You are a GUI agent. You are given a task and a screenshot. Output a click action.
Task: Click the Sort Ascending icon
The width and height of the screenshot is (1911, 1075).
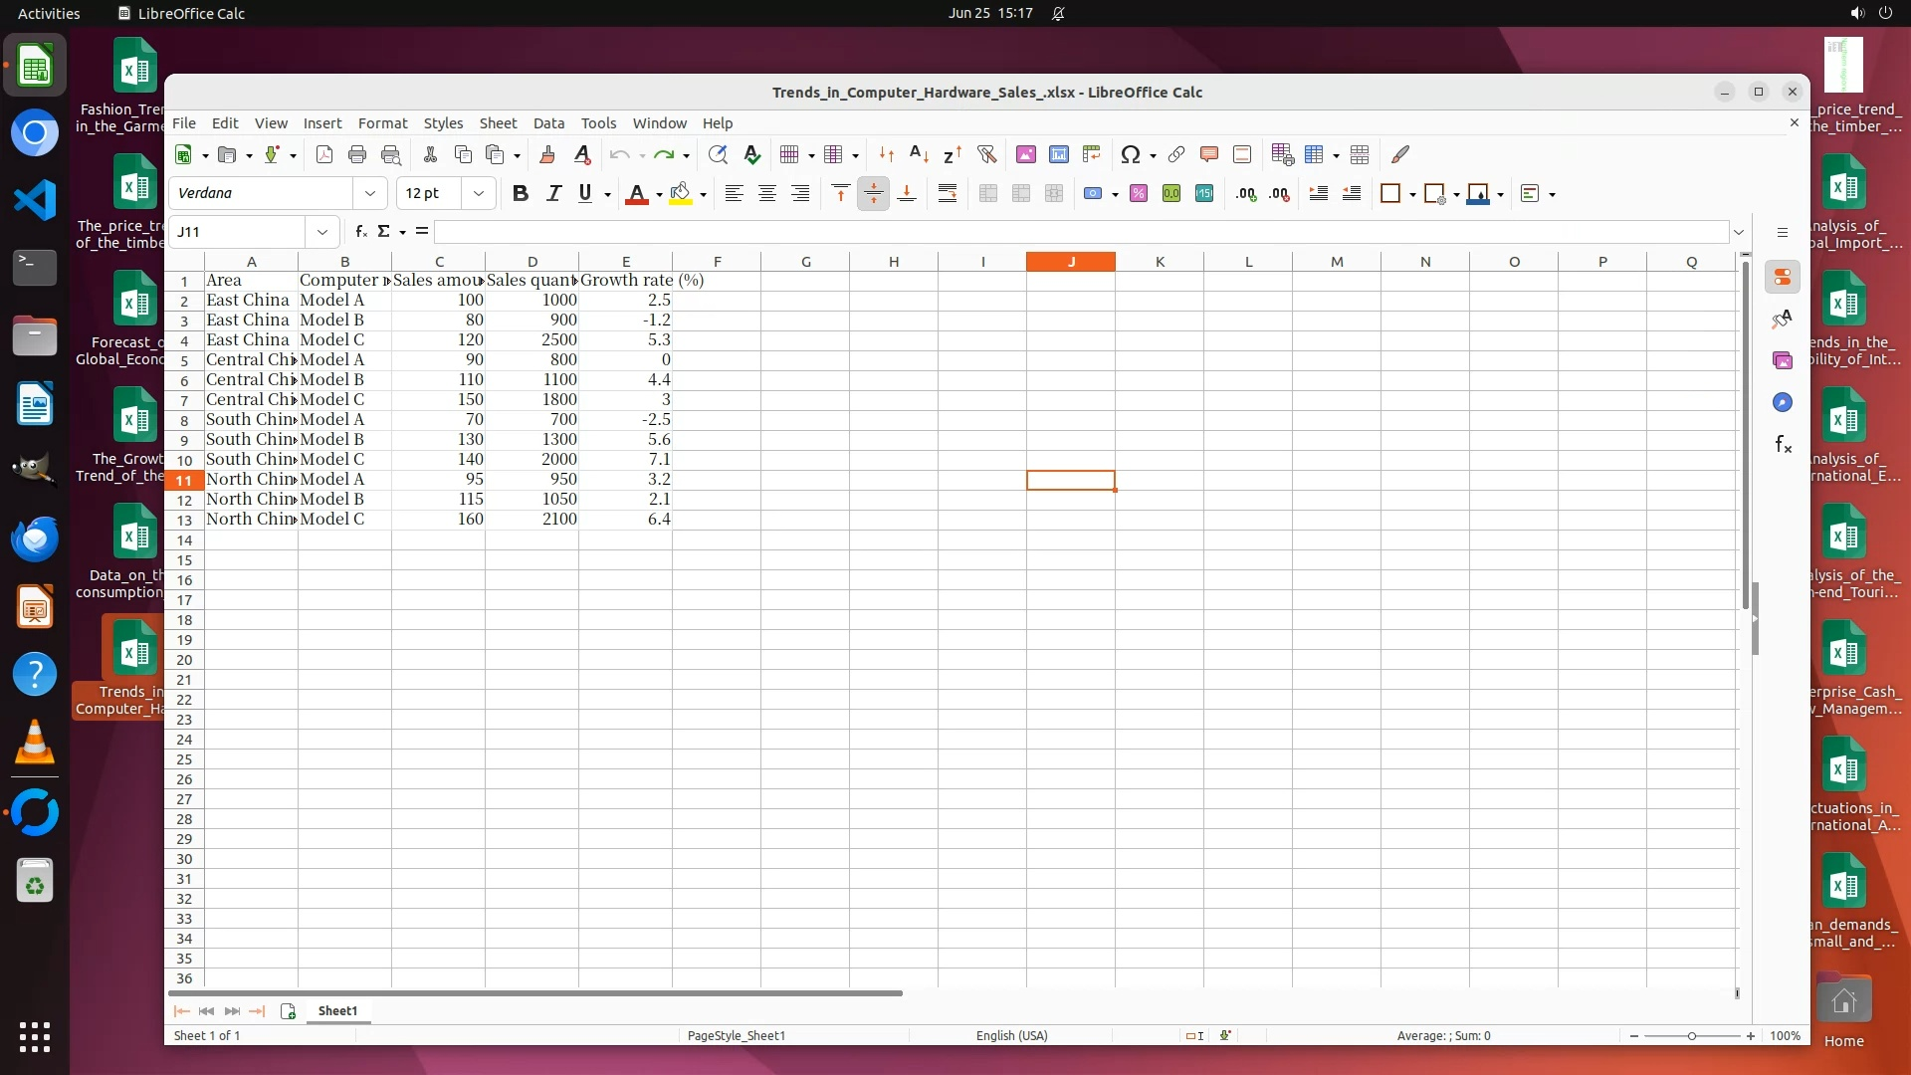[919, 154]
